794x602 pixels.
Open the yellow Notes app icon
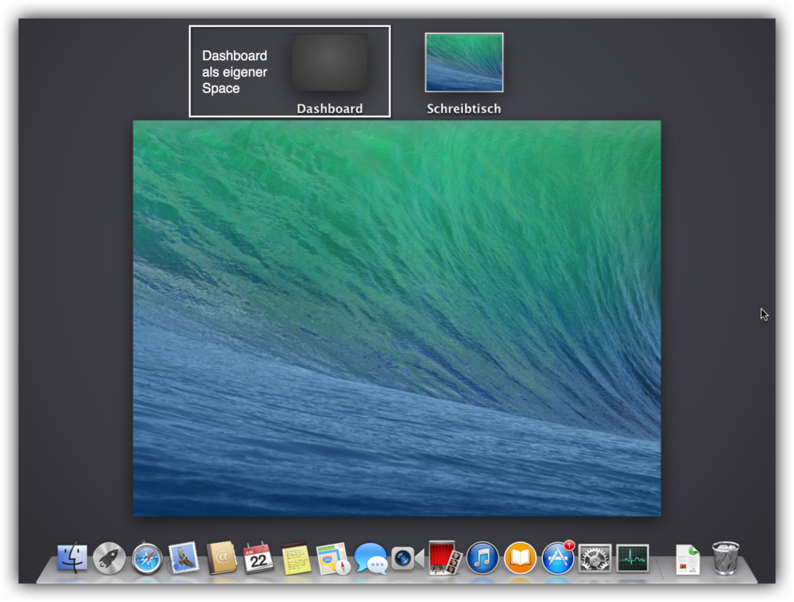click(295, 559)
